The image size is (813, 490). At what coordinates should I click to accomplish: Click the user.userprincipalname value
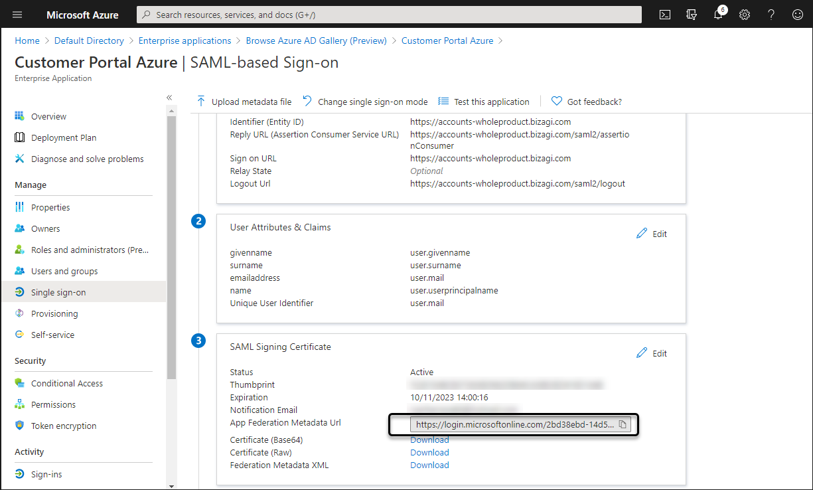(x=454, y=290)
